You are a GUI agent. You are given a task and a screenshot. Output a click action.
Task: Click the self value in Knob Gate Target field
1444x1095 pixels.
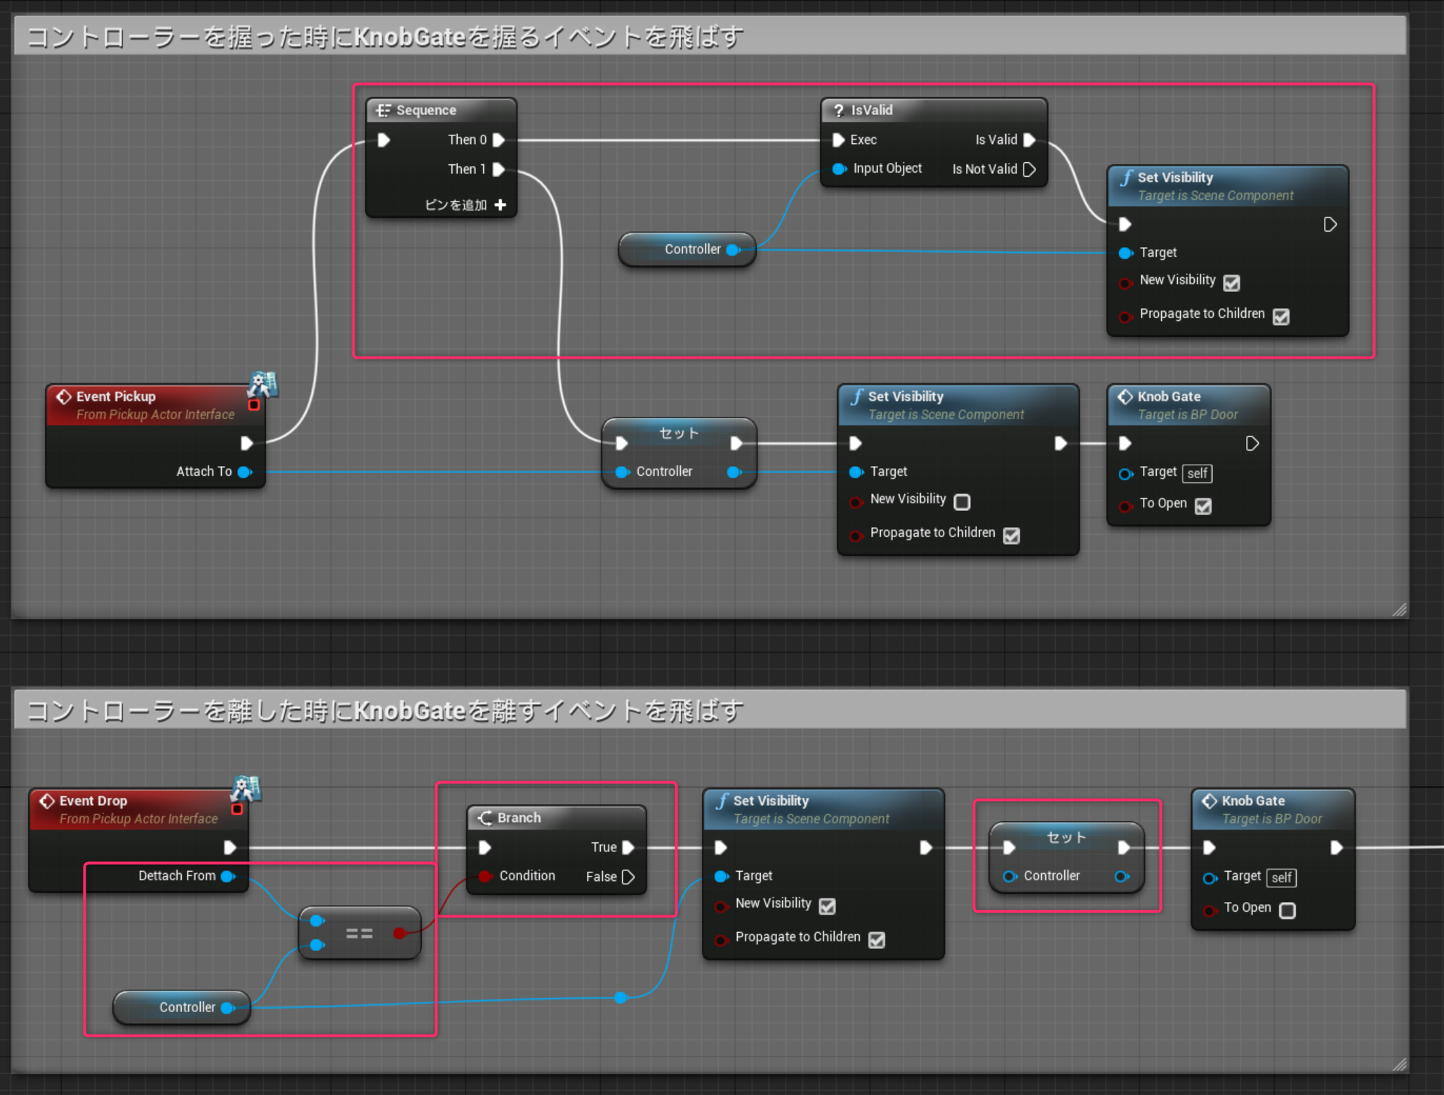point(1197,473)
